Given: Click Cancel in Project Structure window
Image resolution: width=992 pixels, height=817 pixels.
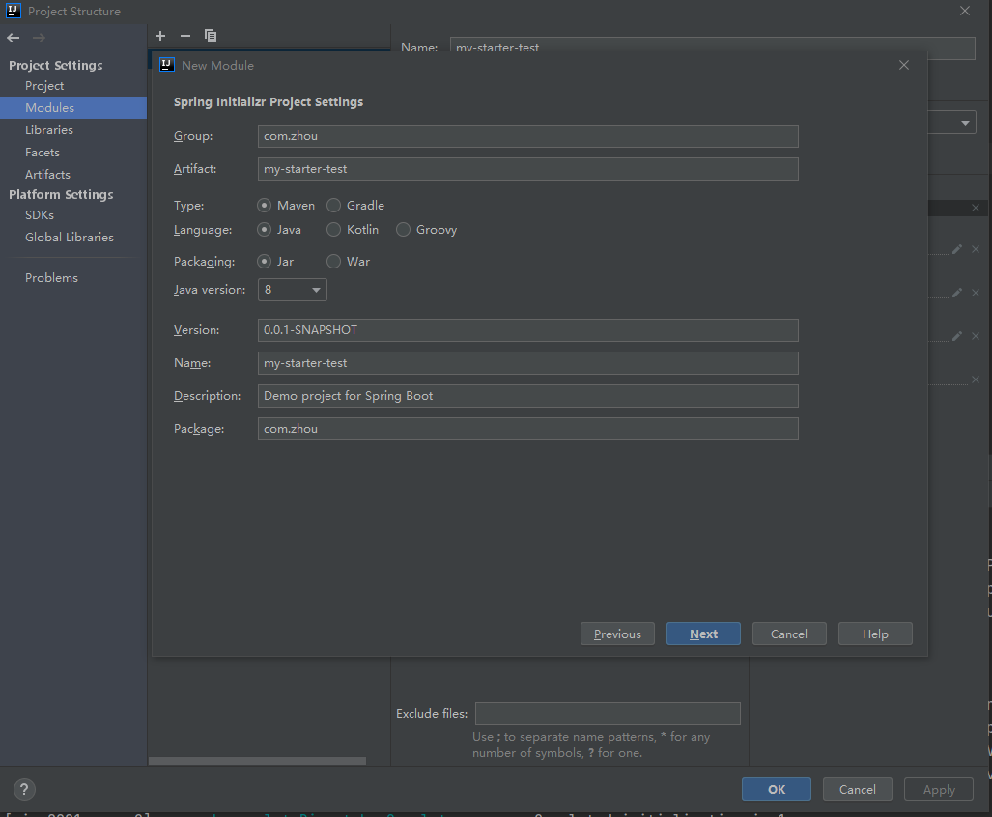Looking at the screenshot, I should (x=857, y=789).
